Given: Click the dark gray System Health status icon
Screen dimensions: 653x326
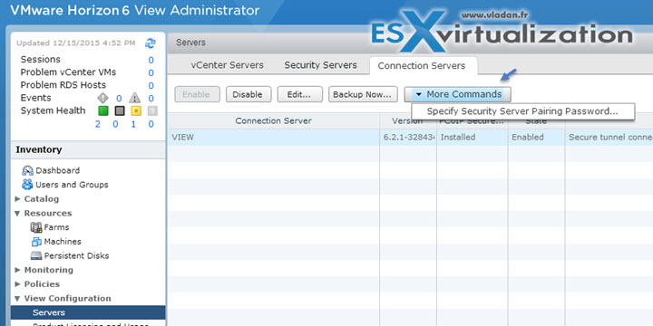Looking at the screenshot, I should (x=120, y=111).
